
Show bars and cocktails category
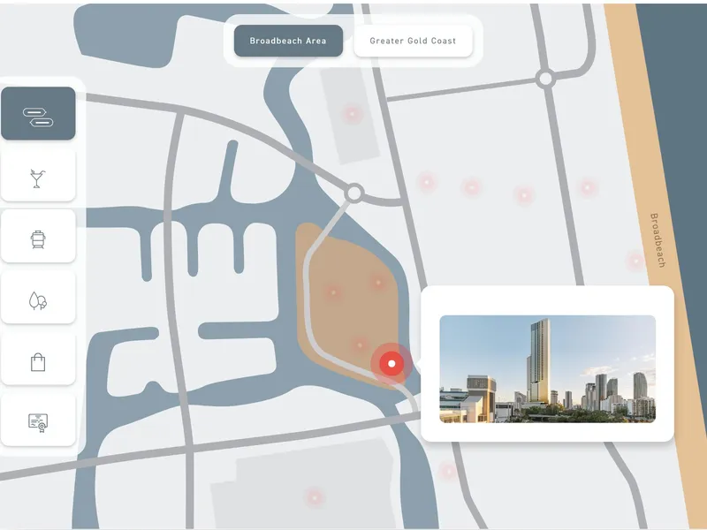[38, 176]
